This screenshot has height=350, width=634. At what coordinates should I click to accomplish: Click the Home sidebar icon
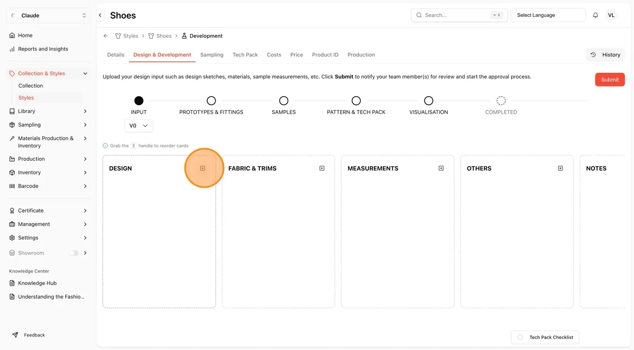[12, 36]
